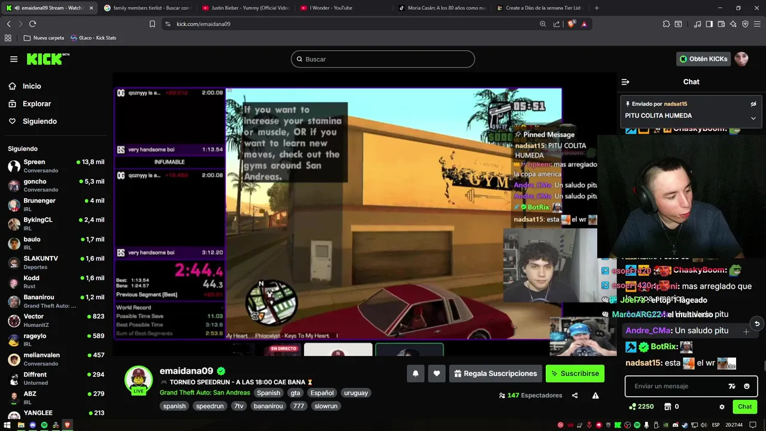Screen dimensions: 766x431
Task: Open Kodd's channel in following list
Action: pyautogui.click(x=56, y=281)
